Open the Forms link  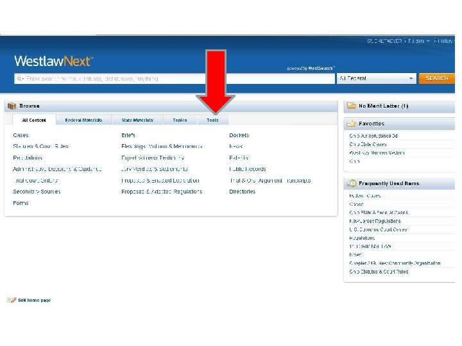click(21, 203)
